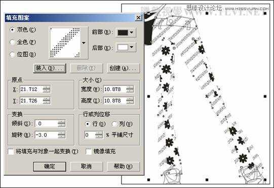The image size is (274, 188).
Task: Adjust the 旋转 rotation spinner arrows
Action: point(61,135)
